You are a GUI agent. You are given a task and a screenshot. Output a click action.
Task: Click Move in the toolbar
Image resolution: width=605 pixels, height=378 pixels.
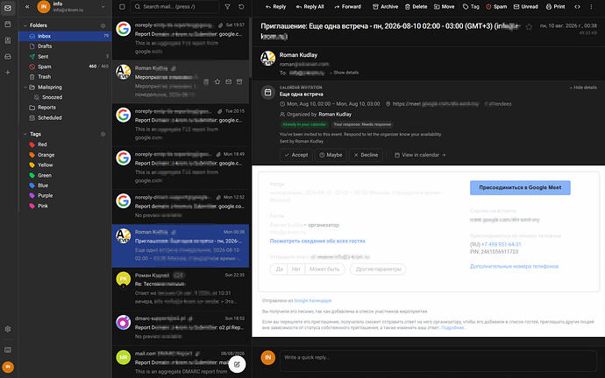pyautogui.click(x=444, y=6)
